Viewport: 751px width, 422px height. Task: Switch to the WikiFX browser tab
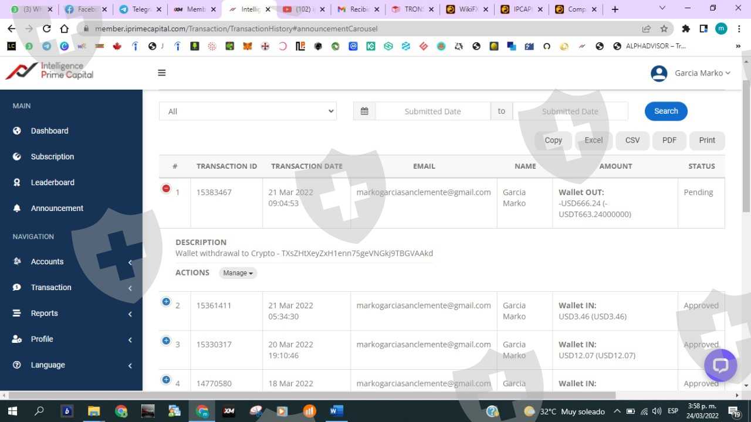[x=467, y=9]
